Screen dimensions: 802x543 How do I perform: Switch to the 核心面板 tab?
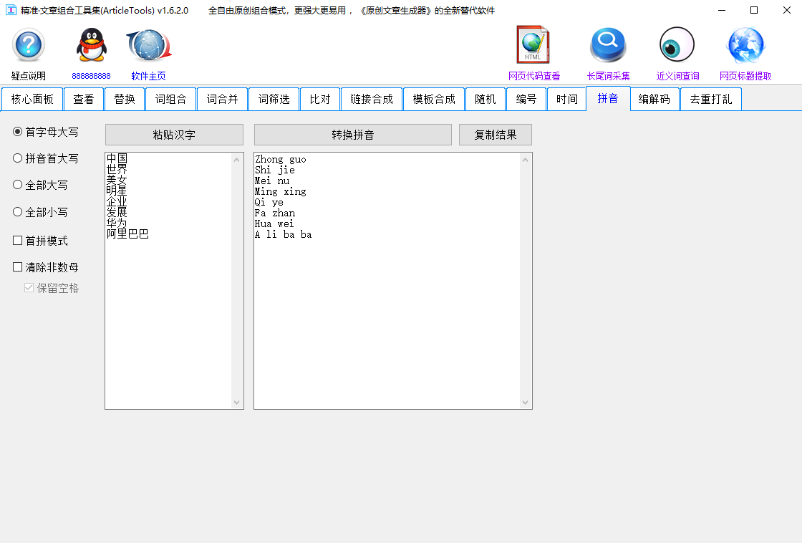tap(32, 99)
